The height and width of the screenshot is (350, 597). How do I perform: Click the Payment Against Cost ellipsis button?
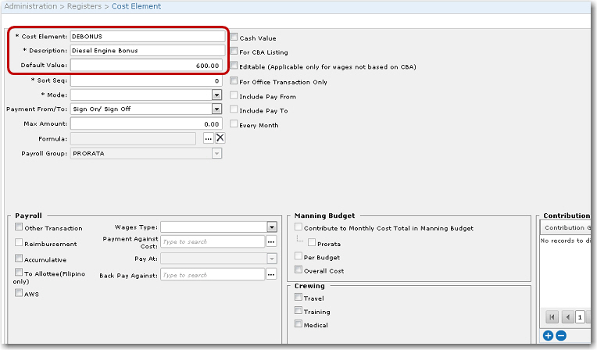coord(271,242)
